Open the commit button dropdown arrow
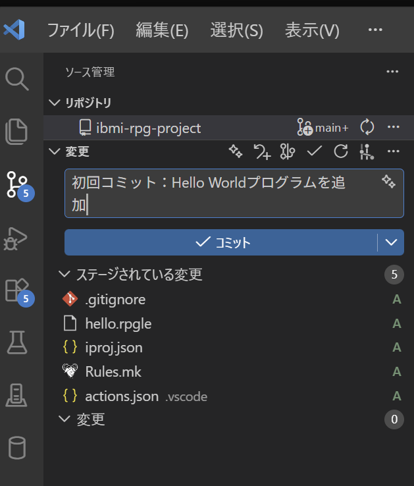 coord(391,242)
